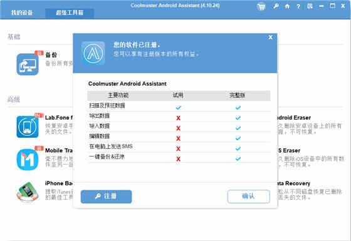
Task: Select the 在电脑上发送SMS feature row
Action: (x=179, y=147)
